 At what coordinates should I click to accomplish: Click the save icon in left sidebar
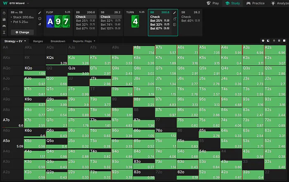(x=4, y=19)
